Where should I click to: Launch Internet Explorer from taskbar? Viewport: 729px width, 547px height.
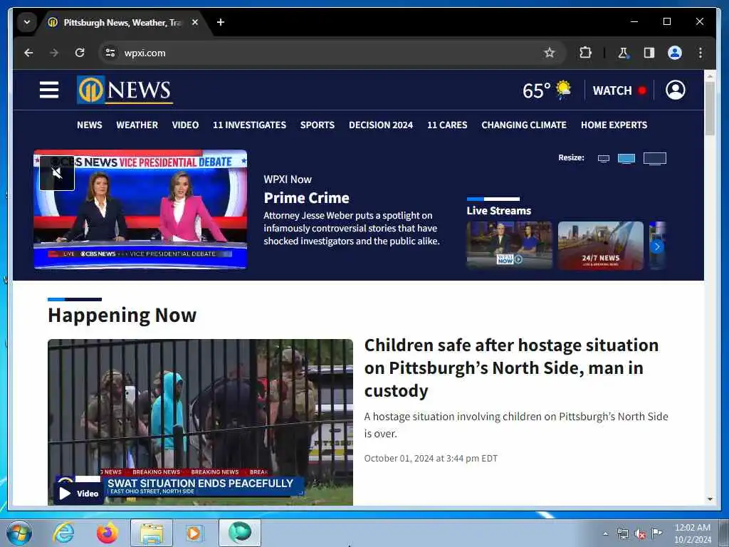63,533
